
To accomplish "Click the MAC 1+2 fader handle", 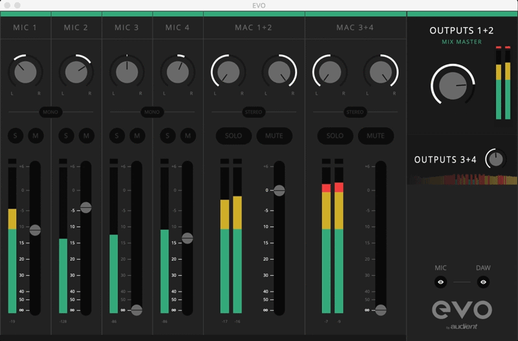I will (279, 191).
